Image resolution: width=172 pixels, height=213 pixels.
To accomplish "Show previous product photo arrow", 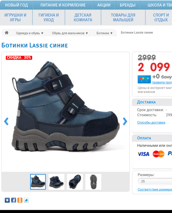I will coord(6,121).
